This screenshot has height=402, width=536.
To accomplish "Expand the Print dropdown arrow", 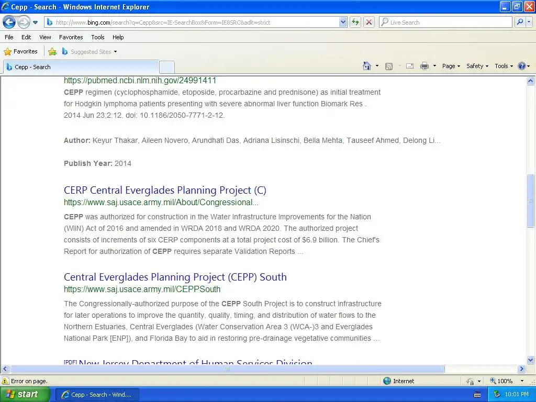I will pos(434,66).
